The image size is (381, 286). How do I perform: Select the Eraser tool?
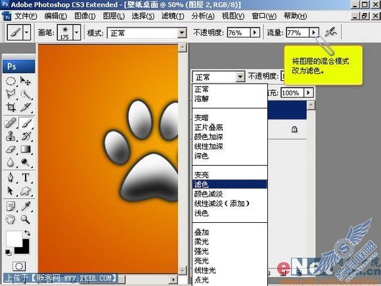[x=11, y=149]
